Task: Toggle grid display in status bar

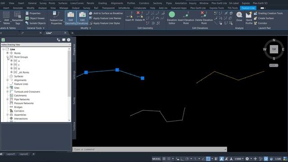Action: point(164,159)
